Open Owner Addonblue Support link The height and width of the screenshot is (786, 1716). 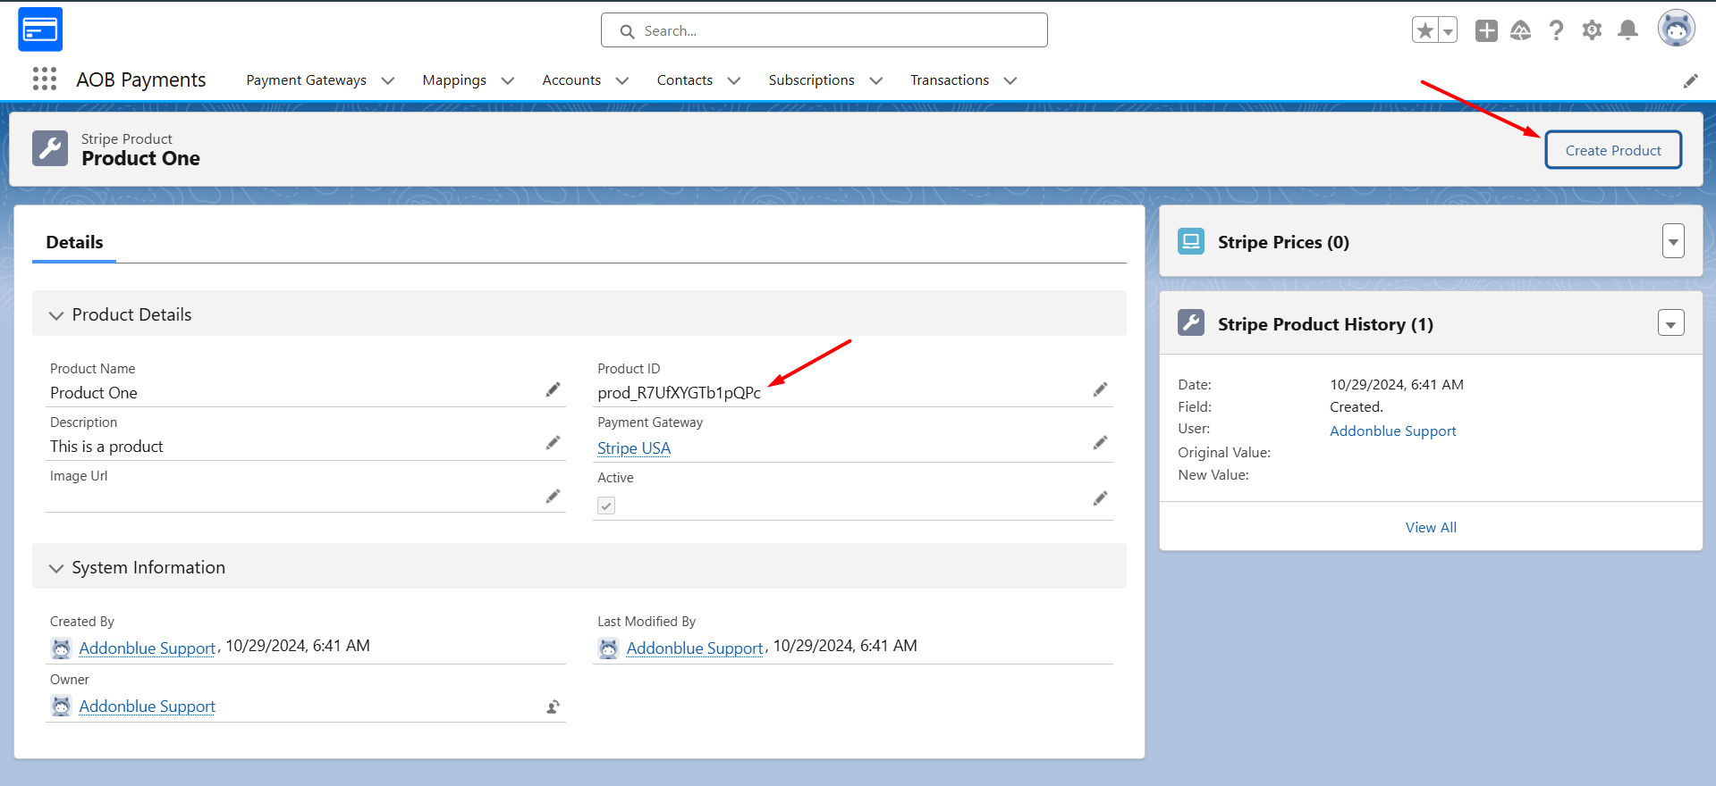click(147, 707)
